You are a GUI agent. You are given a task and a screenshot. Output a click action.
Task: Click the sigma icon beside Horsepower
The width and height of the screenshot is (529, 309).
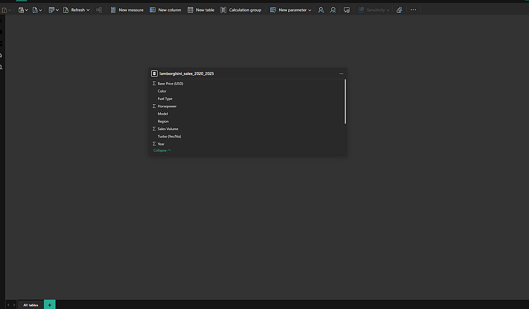point(154,106)
